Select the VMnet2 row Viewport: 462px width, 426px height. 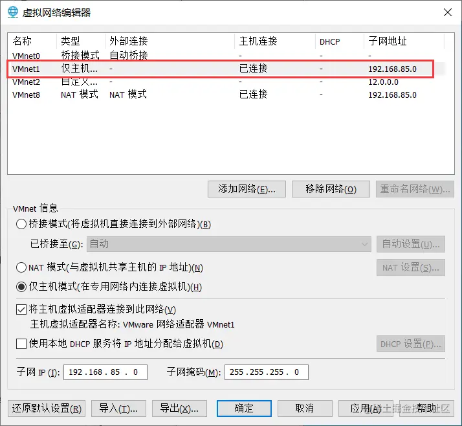pos(226,82)
